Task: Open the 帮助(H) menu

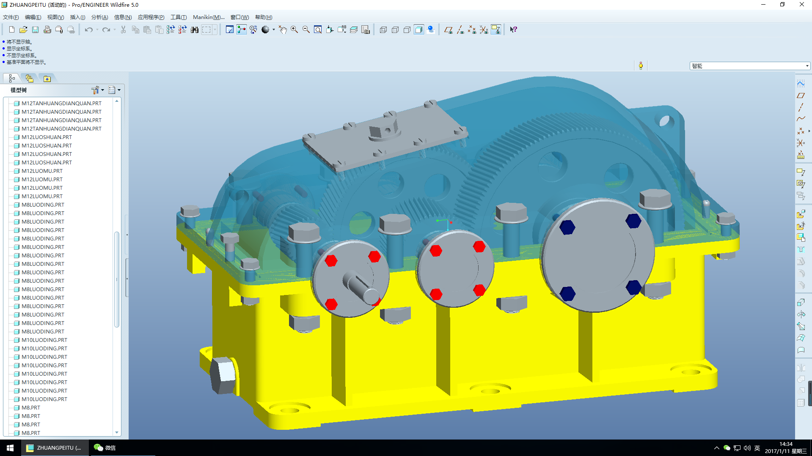Action: (264, 17)
